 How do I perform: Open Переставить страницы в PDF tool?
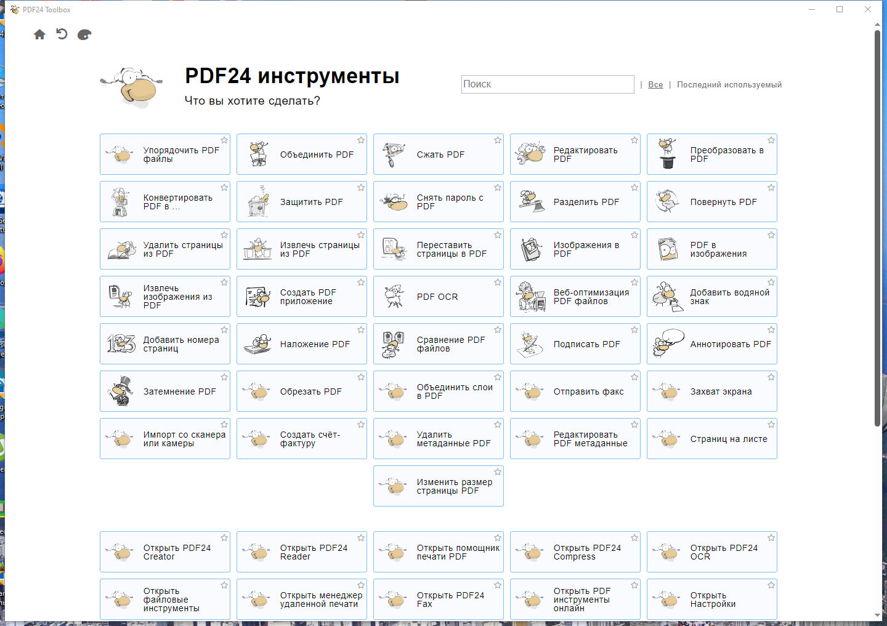439,249
